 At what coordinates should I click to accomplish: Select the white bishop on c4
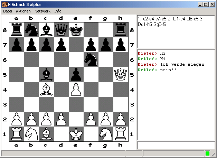click(x=46, y=90)
